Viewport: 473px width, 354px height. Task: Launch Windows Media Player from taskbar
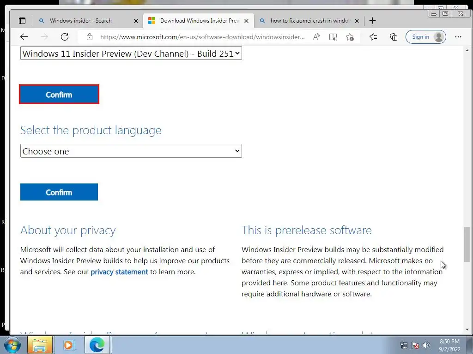coord(68,345)
